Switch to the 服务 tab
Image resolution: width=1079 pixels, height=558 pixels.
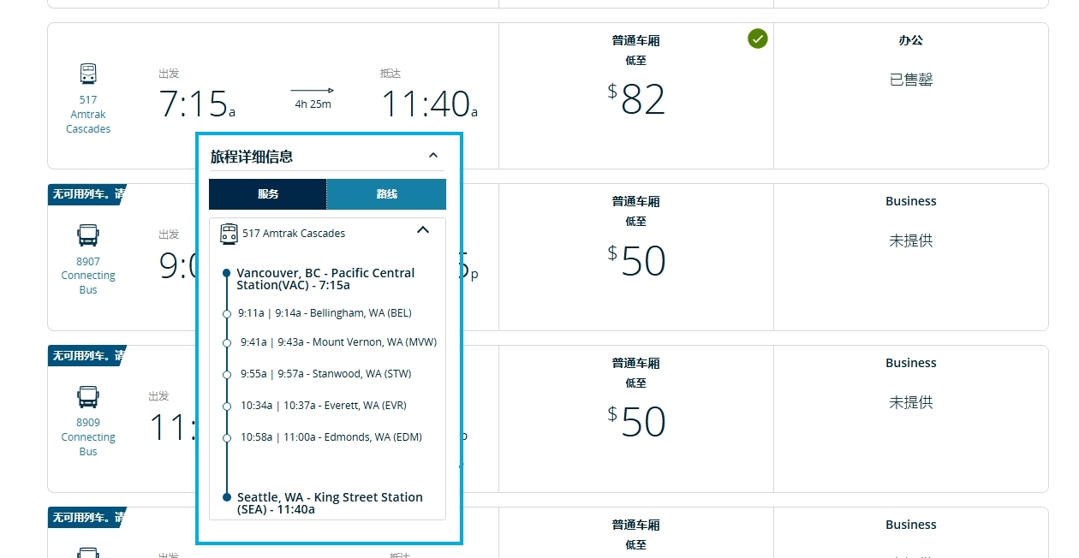tap(268, 194)
